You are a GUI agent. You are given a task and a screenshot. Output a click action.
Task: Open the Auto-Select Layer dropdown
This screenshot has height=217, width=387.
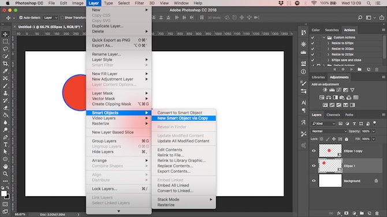tap(50, 18)
